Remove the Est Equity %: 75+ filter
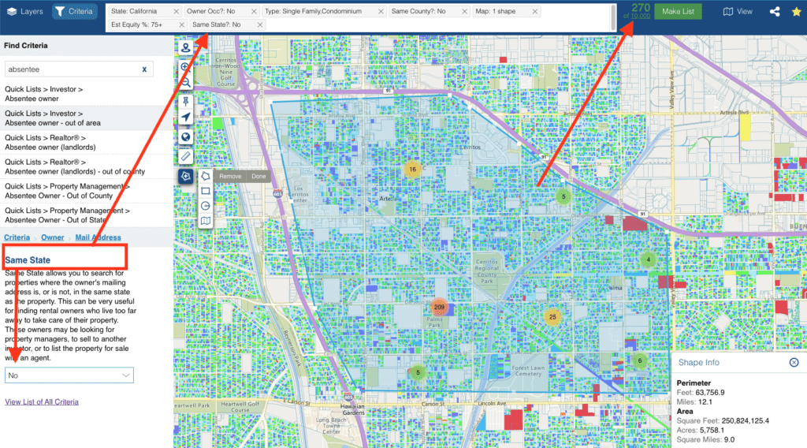The image size is (807, 448). (181, 24)
